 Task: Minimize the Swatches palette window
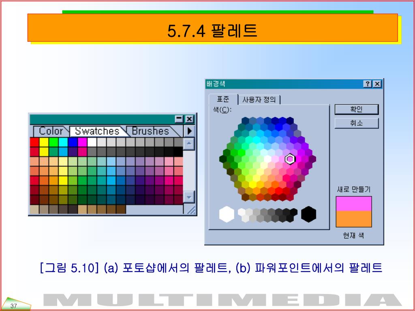[x=180, y=119]
